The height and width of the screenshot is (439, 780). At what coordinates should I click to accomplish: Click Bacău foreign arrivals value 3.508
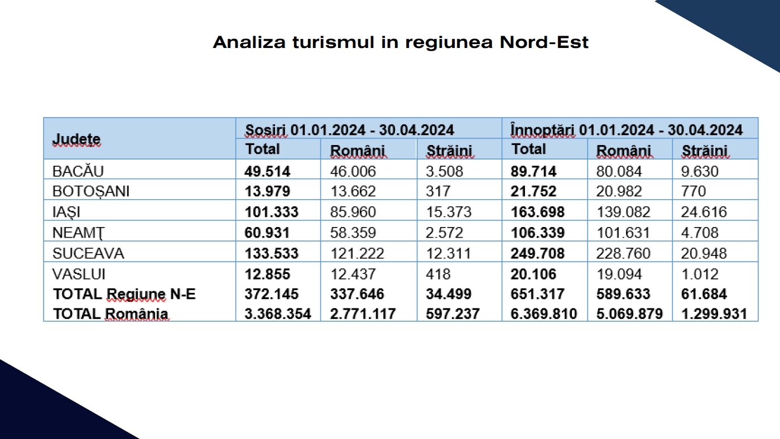point(445,171)
